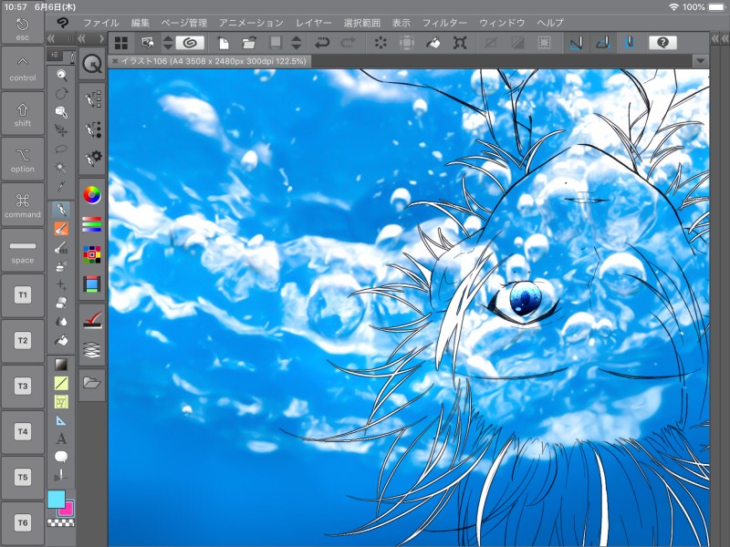Select the Text tool

click(61, 439)
